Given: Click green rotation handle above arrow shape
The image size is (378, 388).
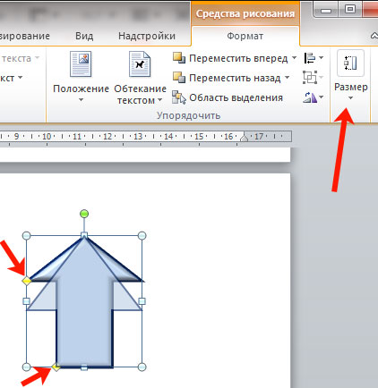Looking at the screenshot, I should click(x=84, y=214).
